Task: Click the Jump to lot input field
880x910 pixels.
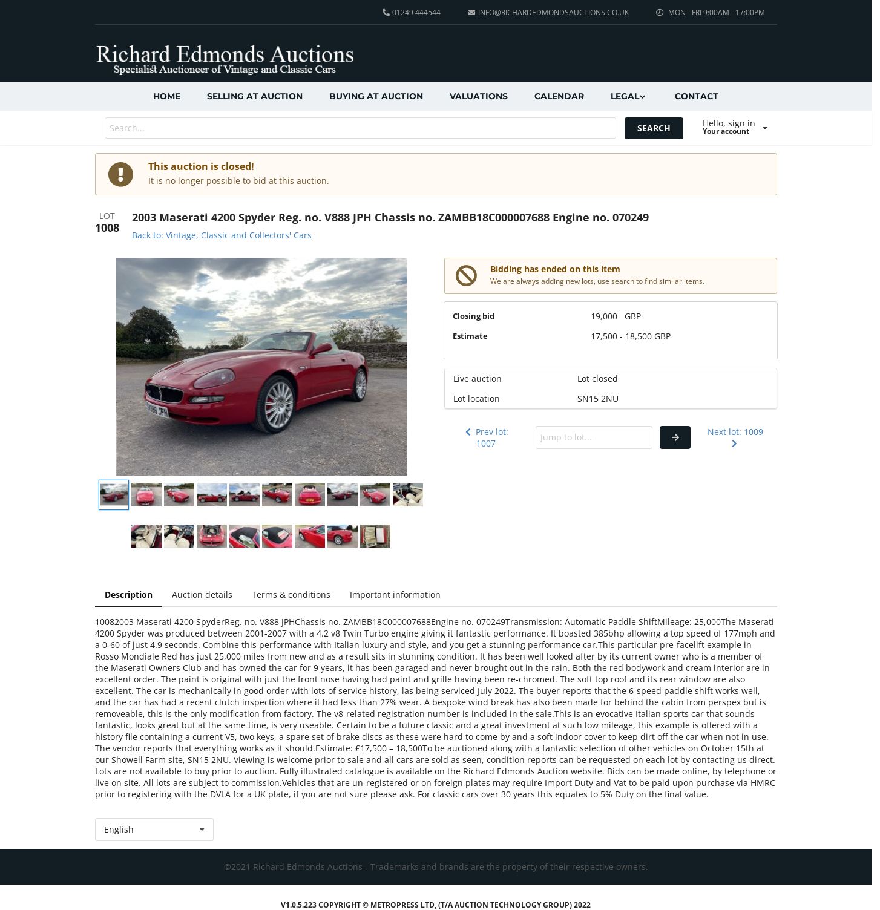Action: tap(594, 437)
